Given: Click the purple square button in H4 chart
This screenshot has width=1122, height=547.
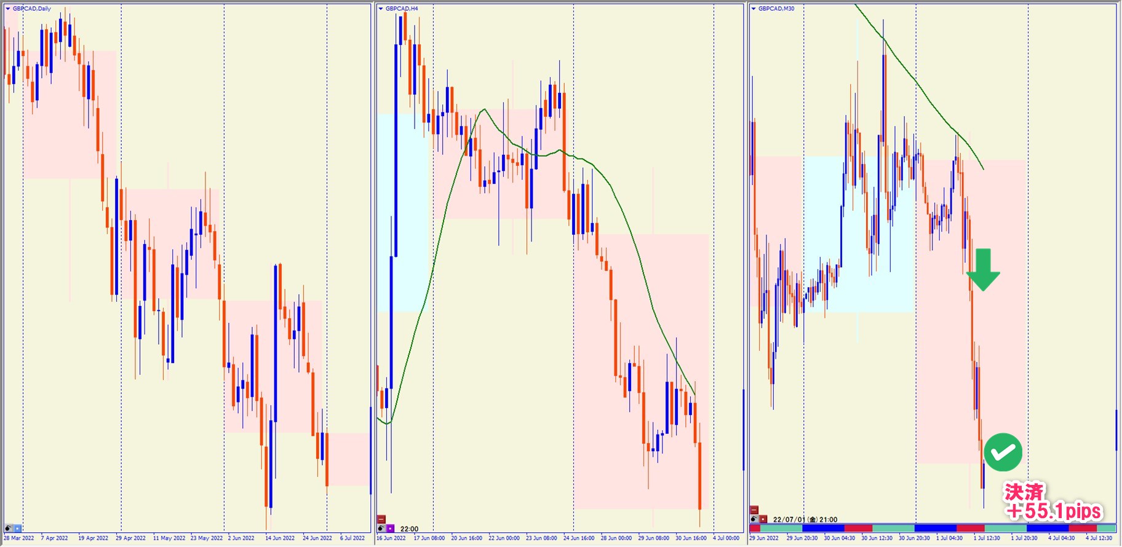Looking at the screenshot, I should (390, 528).
